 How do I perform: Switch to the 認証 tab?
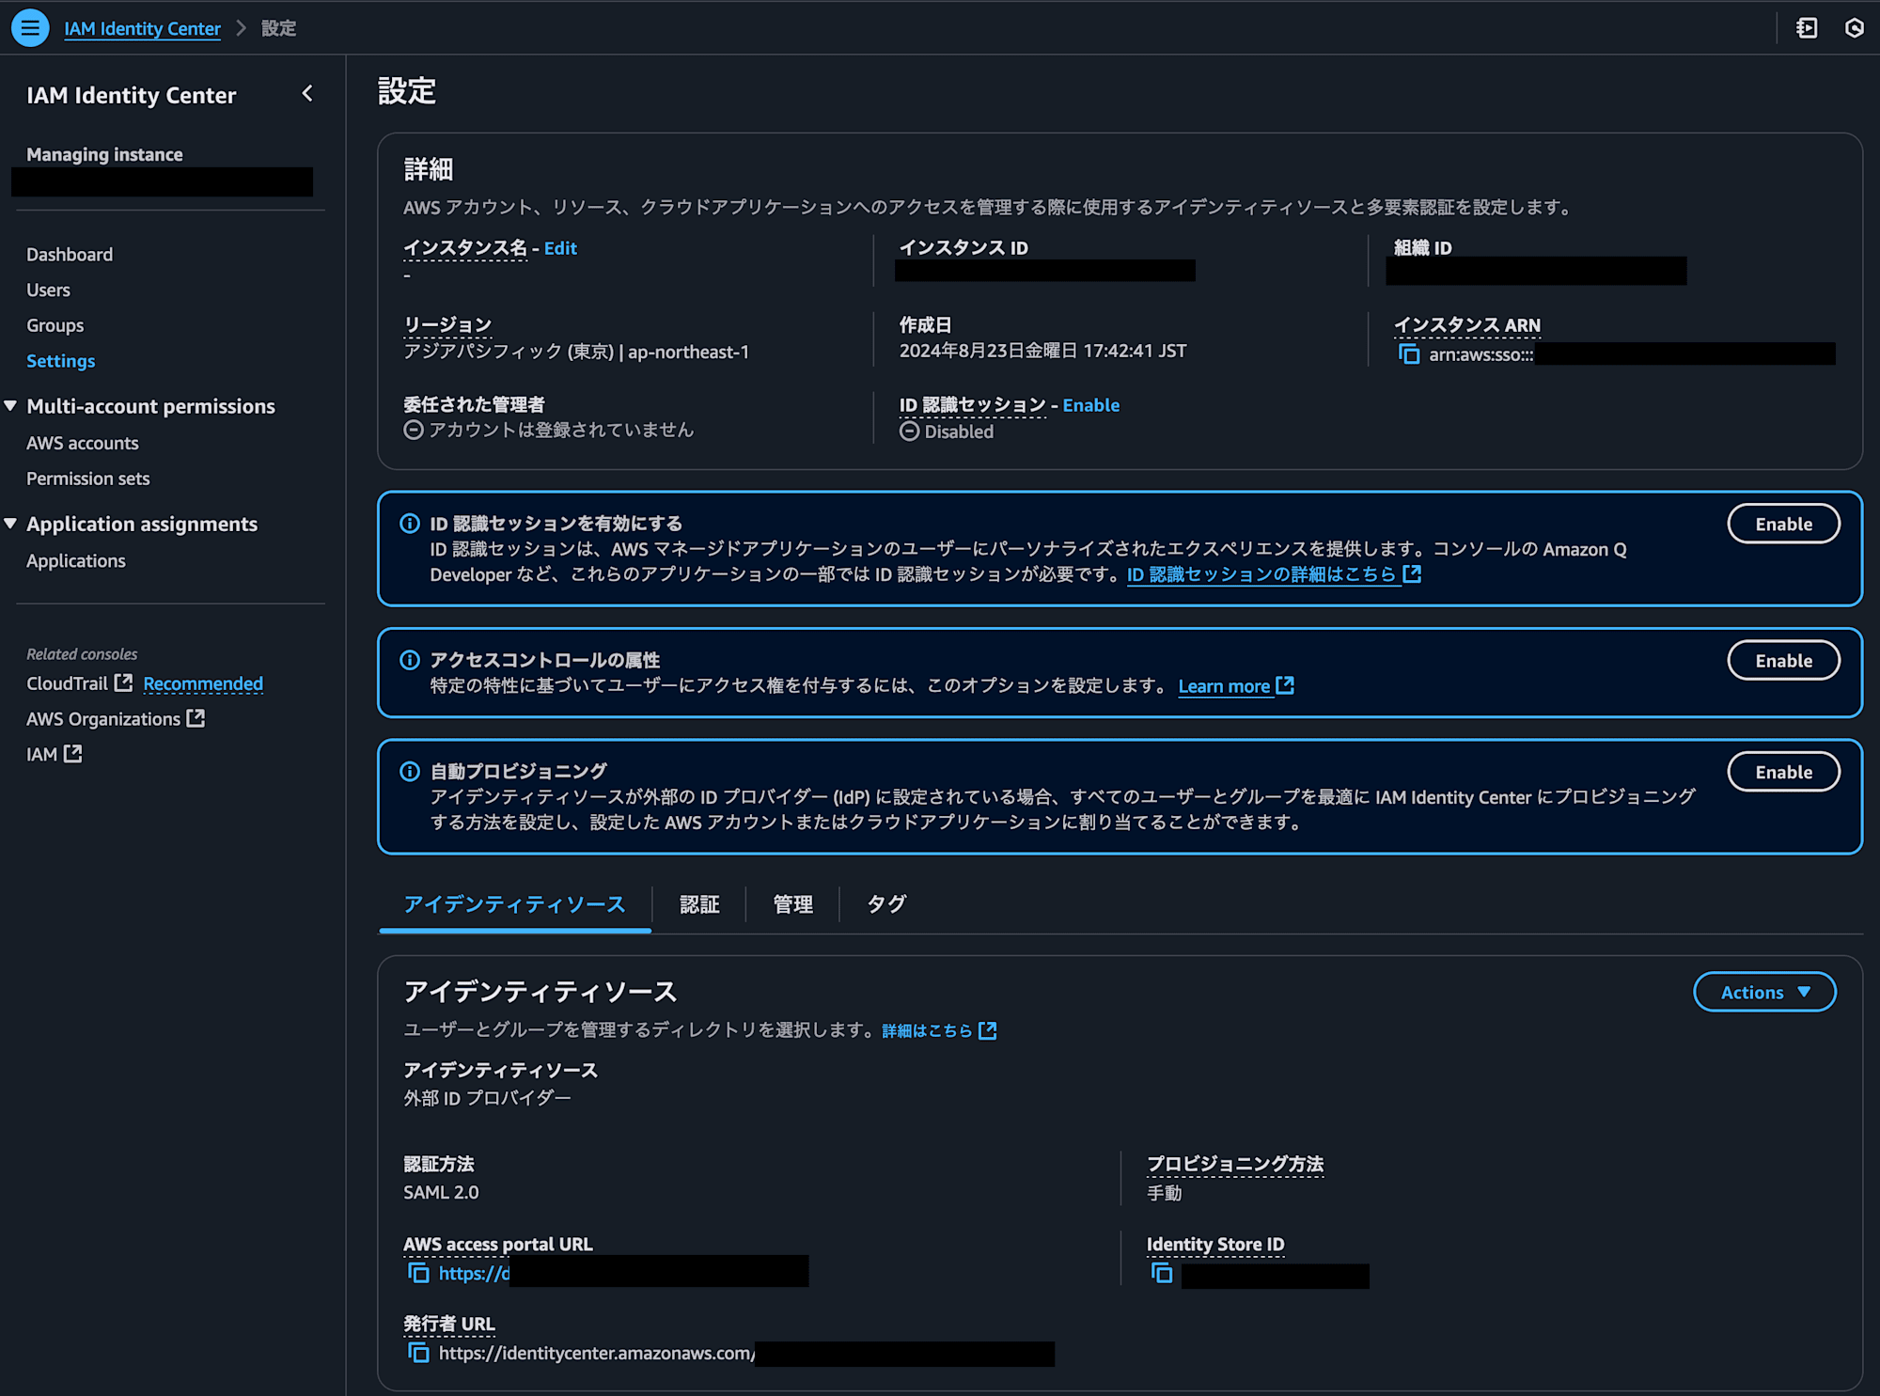698,904
